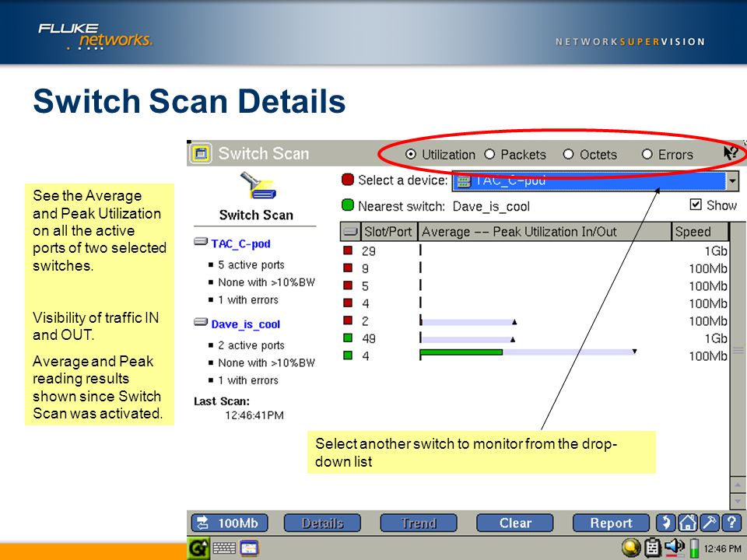Click the TAC_C-pod switch icon in sidebar
The height and width of the screenshot is (560, 747).
[x=201, y=242]
